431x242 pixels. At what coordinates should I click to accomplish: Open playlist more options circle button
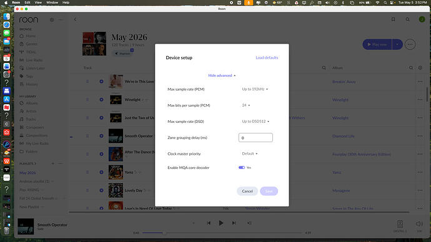click(x=410, y=44)
